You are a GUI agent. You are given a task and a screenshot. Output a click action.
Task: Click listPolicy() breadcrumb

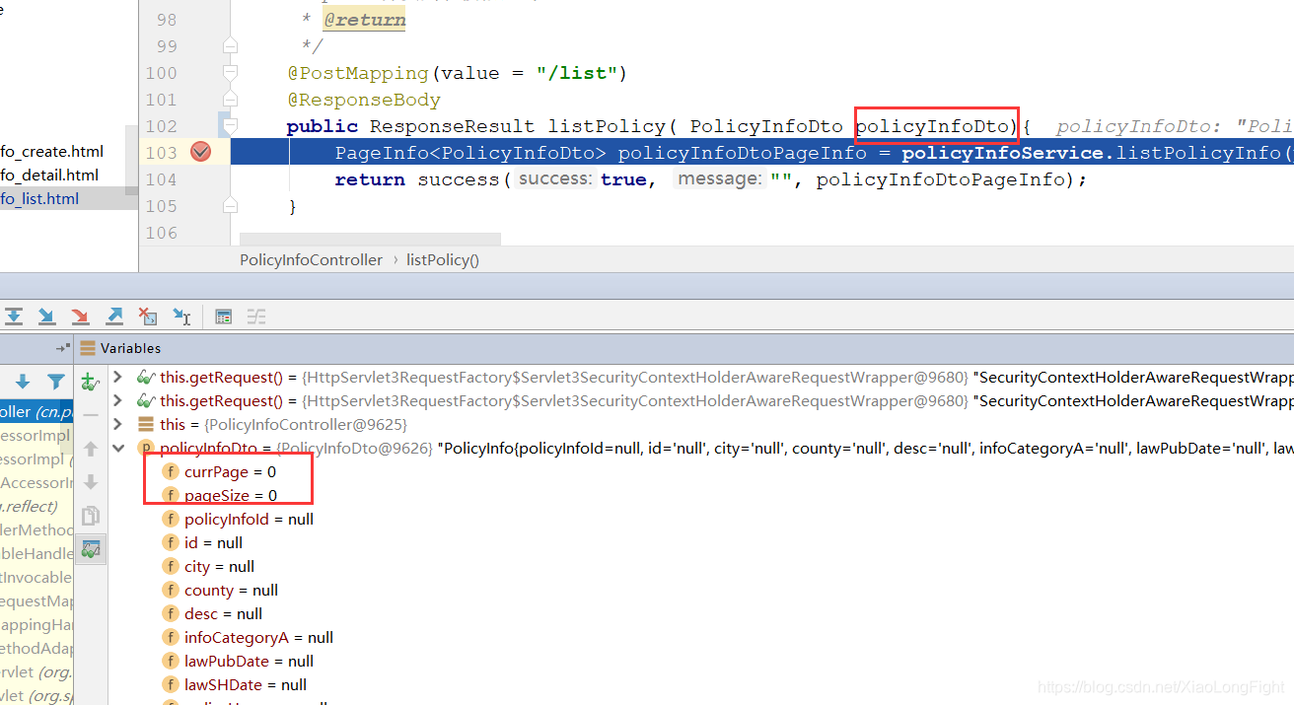click(x=443, y=260)
